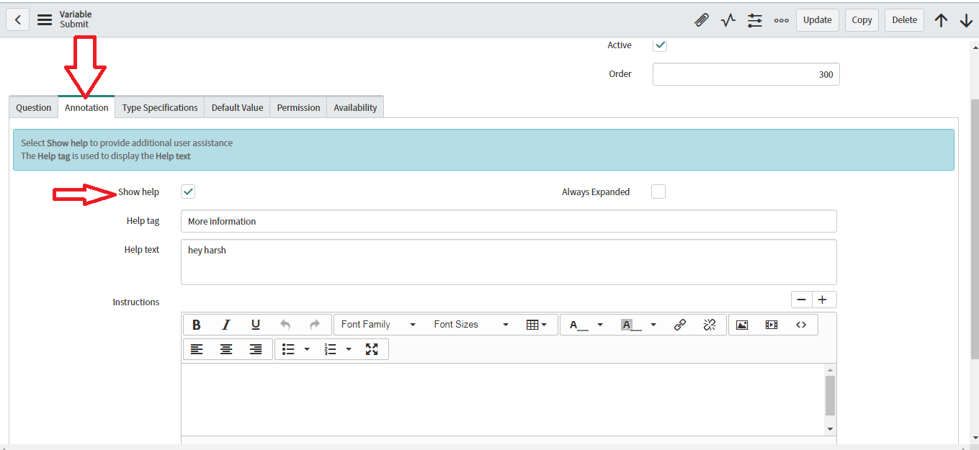This screenshot has width=979, height=450.
Task: Click the Copy button
Action: tap(862, 20)
